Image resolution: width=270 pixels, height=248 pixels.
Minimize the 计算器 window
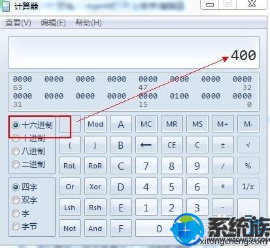[x=210, y=4]
